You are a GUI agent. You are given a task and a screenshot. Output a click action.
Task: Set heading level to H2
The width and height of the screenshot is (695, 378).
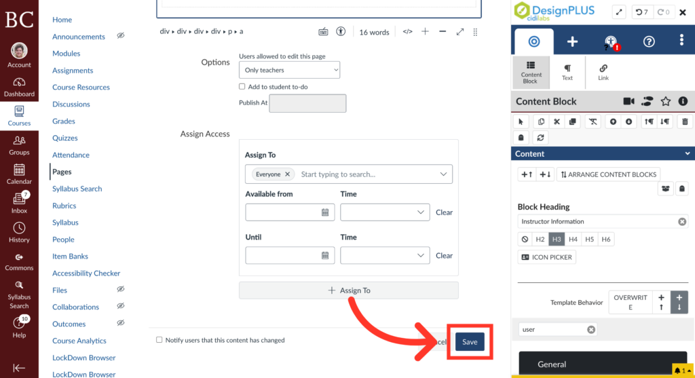[x=540, y=240]
